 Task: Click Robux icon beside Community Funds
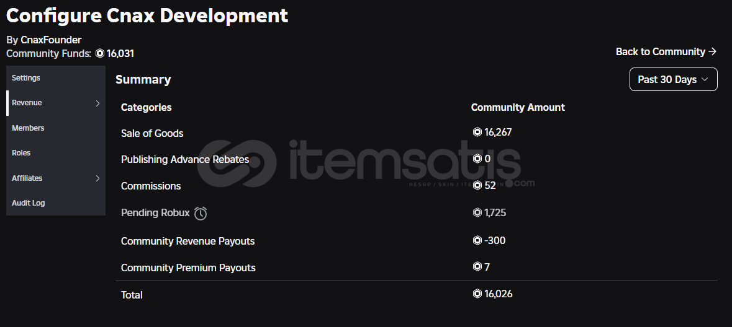(99, 53)
